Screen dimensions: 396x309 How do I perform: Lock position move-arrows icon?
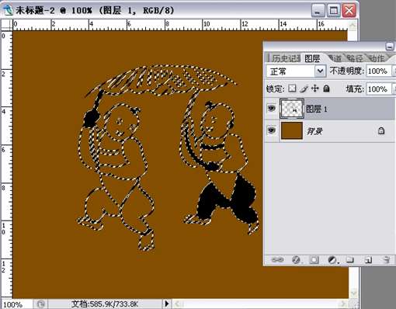[x=315, y=89]
